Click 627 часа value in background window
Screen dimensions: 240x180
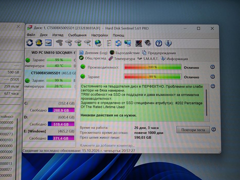coord(11,93)
